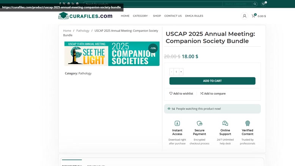Image resolution: width=295 pixels, height=166 pixels.
Task: Click the Secure Payment wallet icon
Action: (x=199, y=123)
